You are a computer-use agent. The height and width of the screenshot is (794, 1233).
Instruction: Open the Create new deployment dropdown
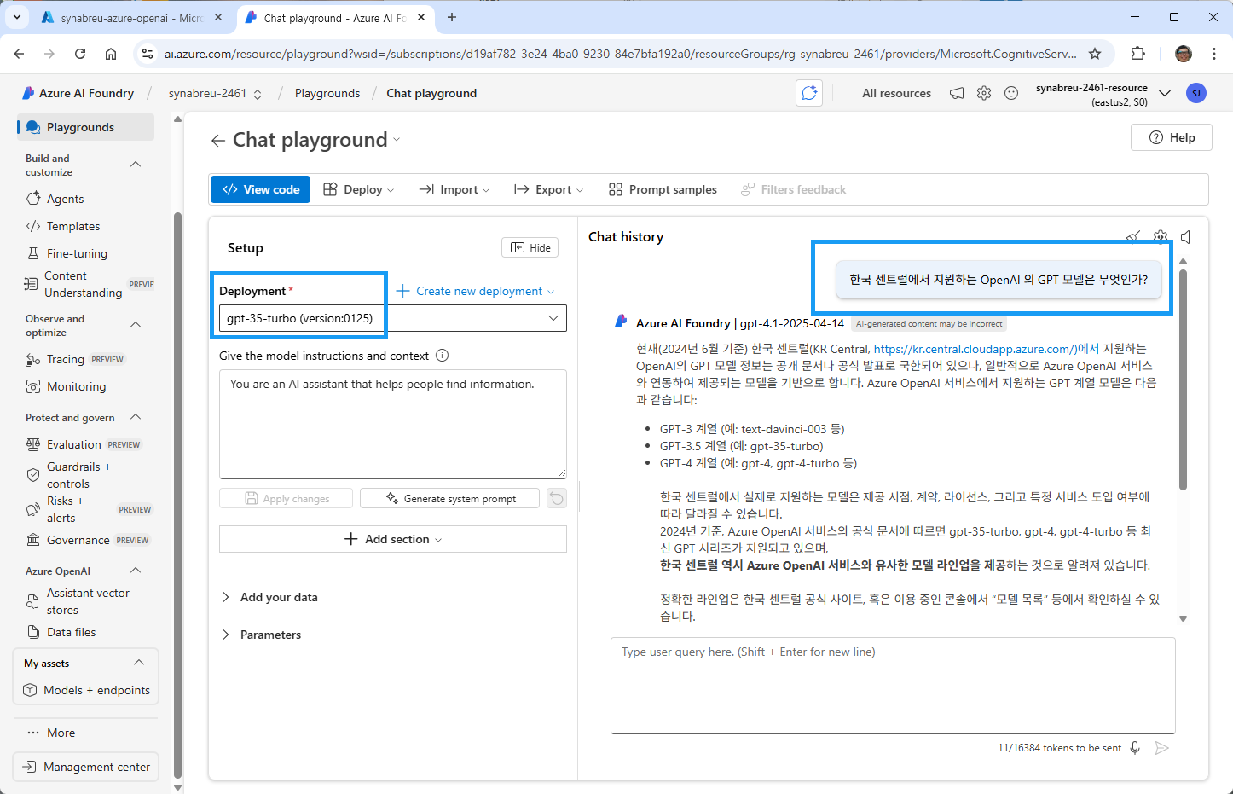pyautogui.click(x=476, y=291)
